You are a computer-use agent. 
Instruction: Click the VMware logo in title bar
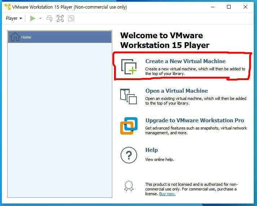coord(8,7)
